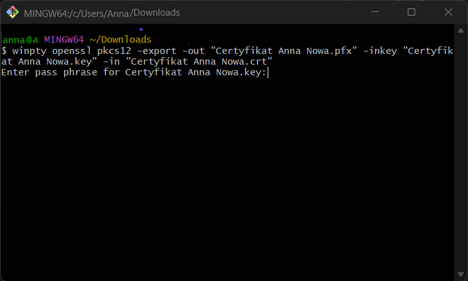
Task: Click the -inkey flag in the command
Action: click(x=381, y=51)
